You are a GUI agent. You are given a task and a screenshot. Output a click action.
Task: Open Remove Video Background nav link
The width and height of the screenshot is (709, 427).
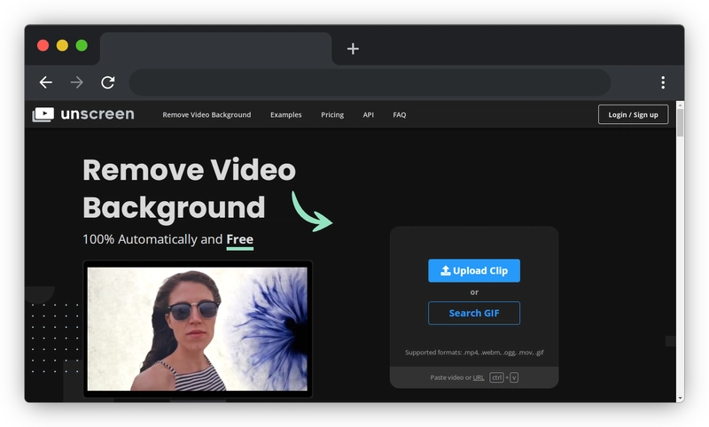pos(206,115)
